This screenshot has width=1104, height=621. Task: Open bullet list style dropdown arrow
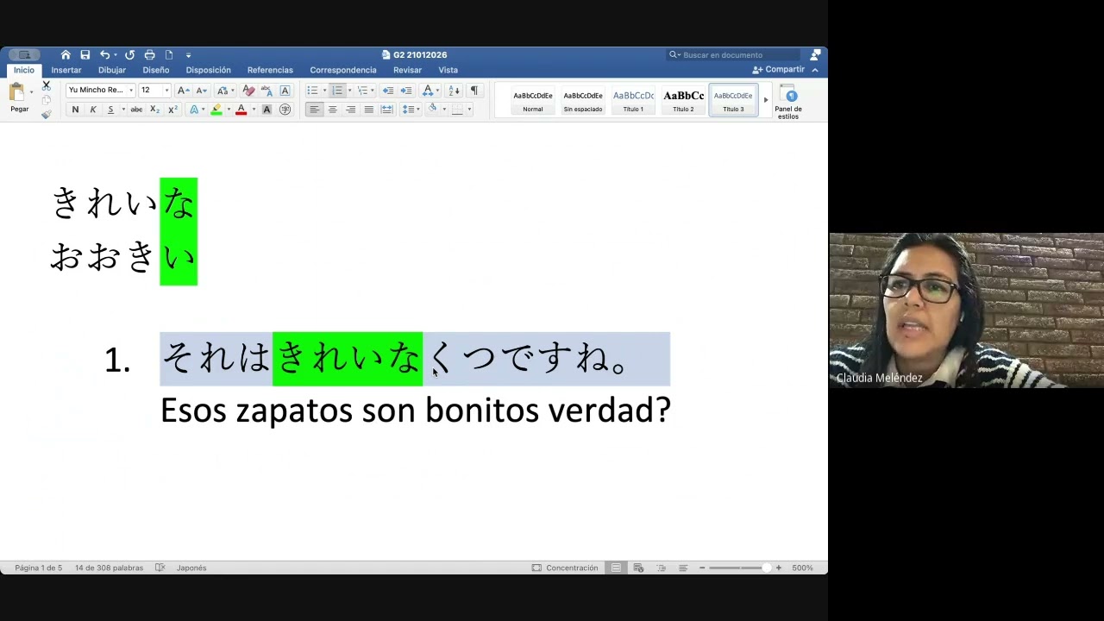324,90
